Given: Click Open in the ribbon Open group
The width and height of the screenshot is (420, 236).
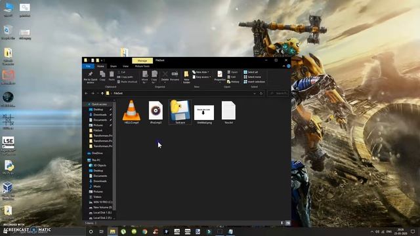Looking at the screenshot, I should click(x=232, y=72).
